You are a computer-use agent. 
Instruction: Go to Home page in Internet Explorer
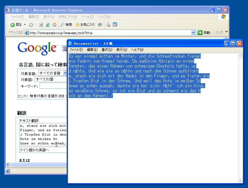[x=54, y=25]
